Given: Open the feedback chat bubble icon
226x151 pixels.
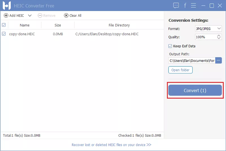Looking at the screenshot, I should tap(176, 5).
